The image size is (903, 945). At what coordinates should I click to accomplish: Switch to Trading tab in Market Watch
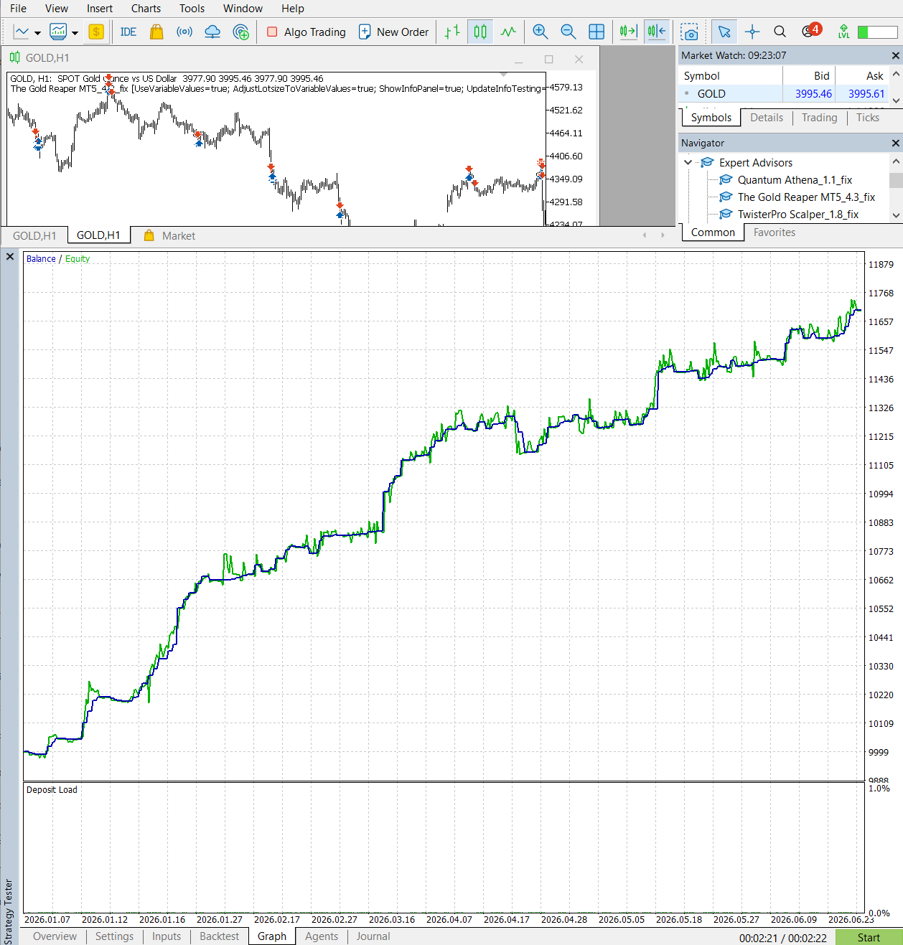tap(819, 118)
